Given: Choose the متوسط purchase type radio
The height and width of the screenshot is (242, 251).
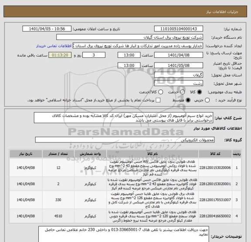Looking at the screenshot, I should pos(188,100).
